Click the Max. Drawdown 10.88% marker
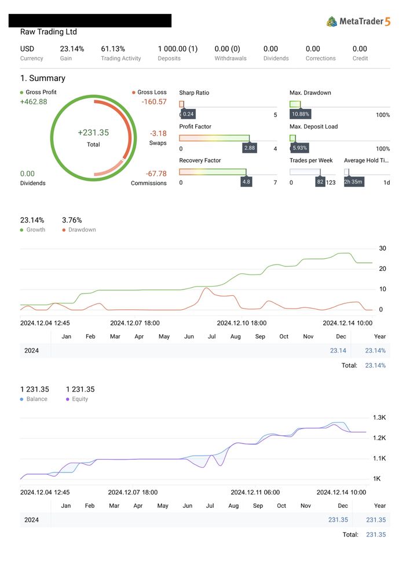Image resolution: width=406 pixels, height=579 pixels. tap(301, 114)
